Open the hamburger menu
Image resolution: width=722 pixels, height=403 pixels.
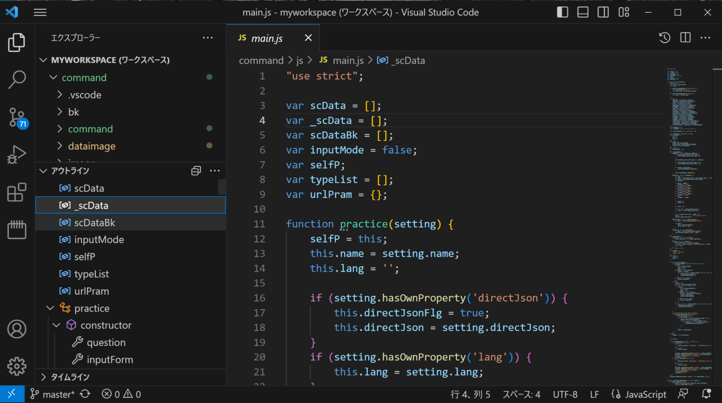tap(40, 12)
